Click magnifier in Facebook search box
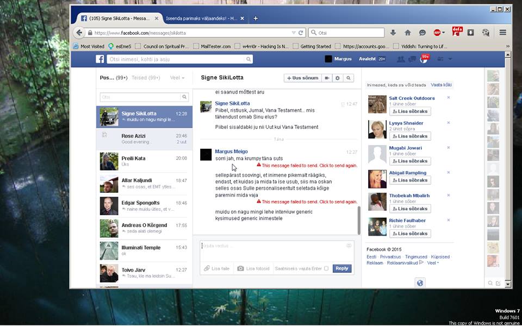The image size is (522, 326). pyautogui.click(x=248, y=59)
